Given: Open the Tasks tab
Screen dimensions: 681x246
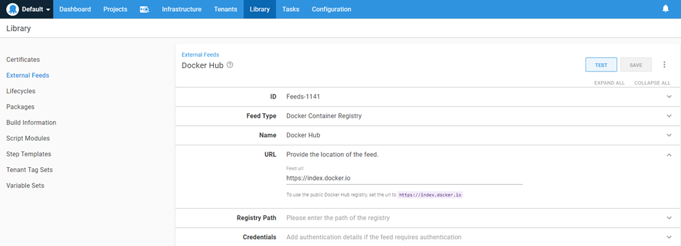Looking at the screenshot, I should click(291, 9).
